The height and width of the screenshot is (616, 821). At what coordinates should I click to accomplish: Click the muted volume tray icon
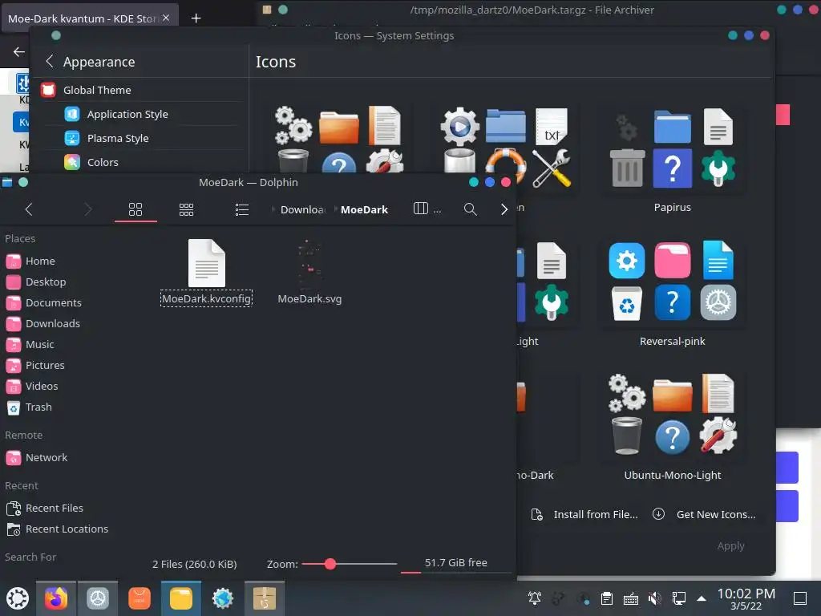click(x=654, y=598)
